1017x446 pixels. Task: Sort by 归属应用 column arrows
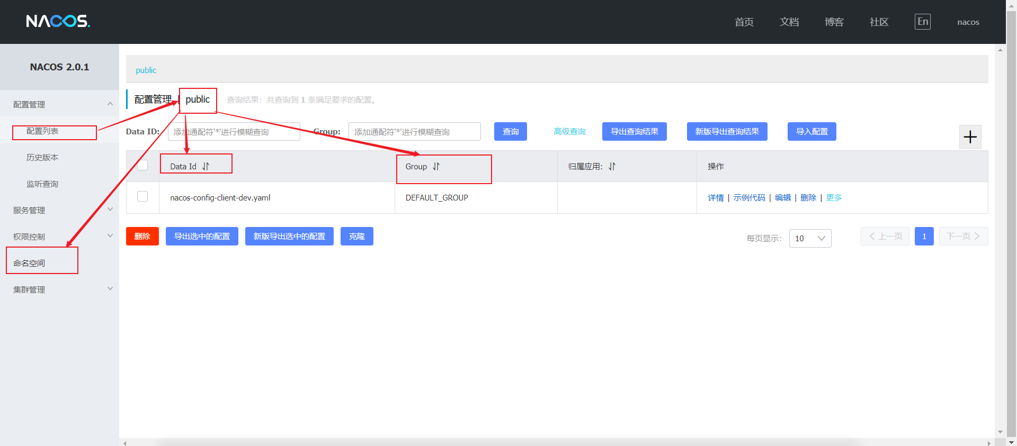612,166
